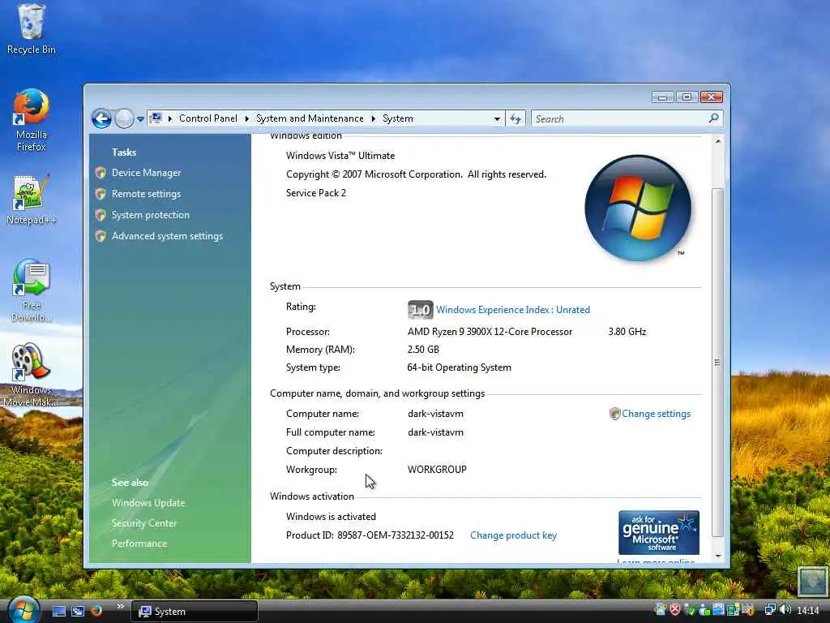Select System and Maintenance in the breadcrumb

[310, 118]
